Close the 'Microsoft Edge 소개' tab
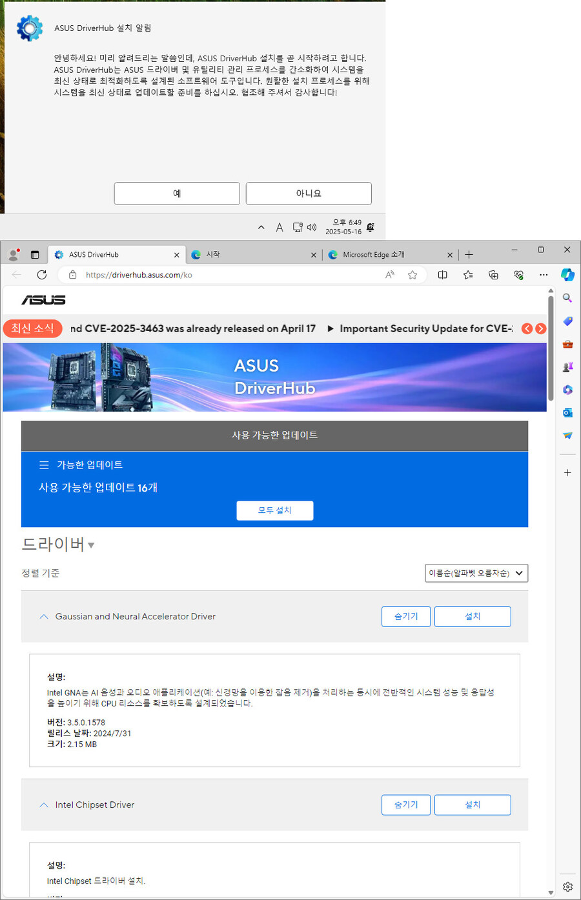Screen dimensions: 581x900 click(450, 255)
